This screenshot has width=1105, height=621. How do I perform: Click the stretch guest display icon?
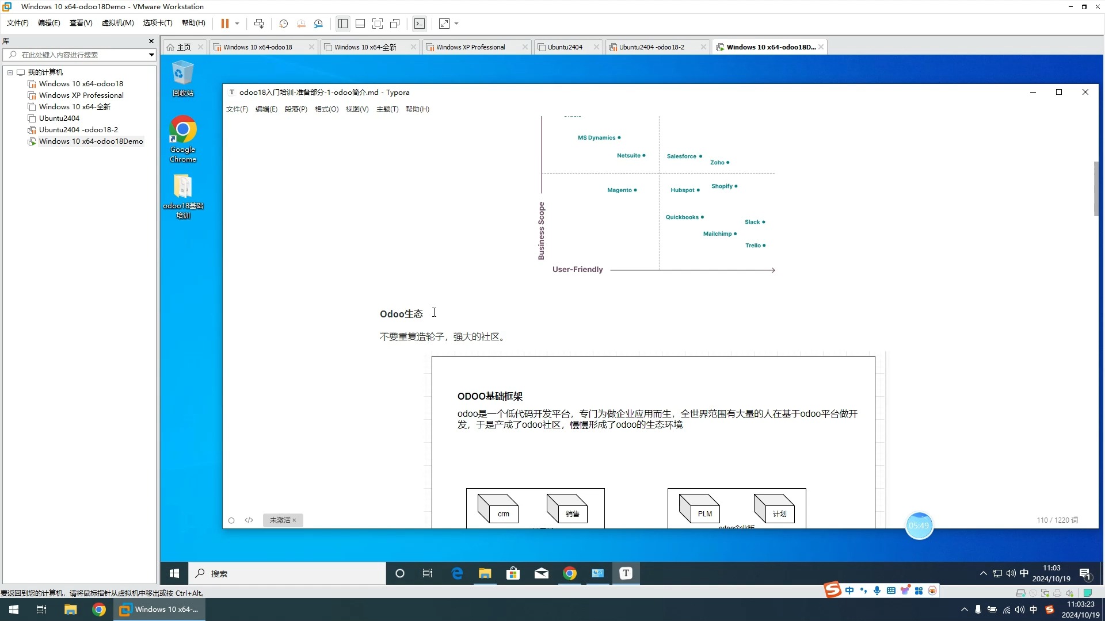coord(444,24)
